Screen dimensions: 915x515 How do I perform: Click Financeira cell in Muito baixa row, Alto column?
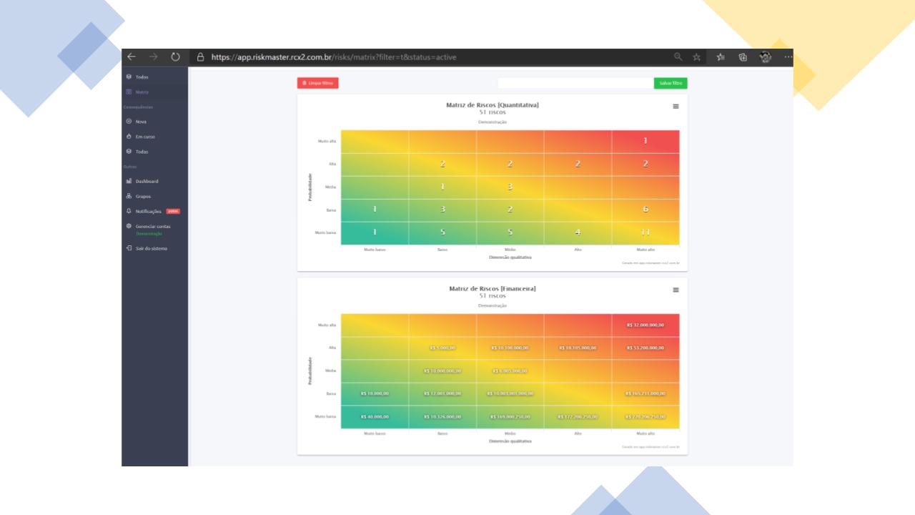point(578,416)
